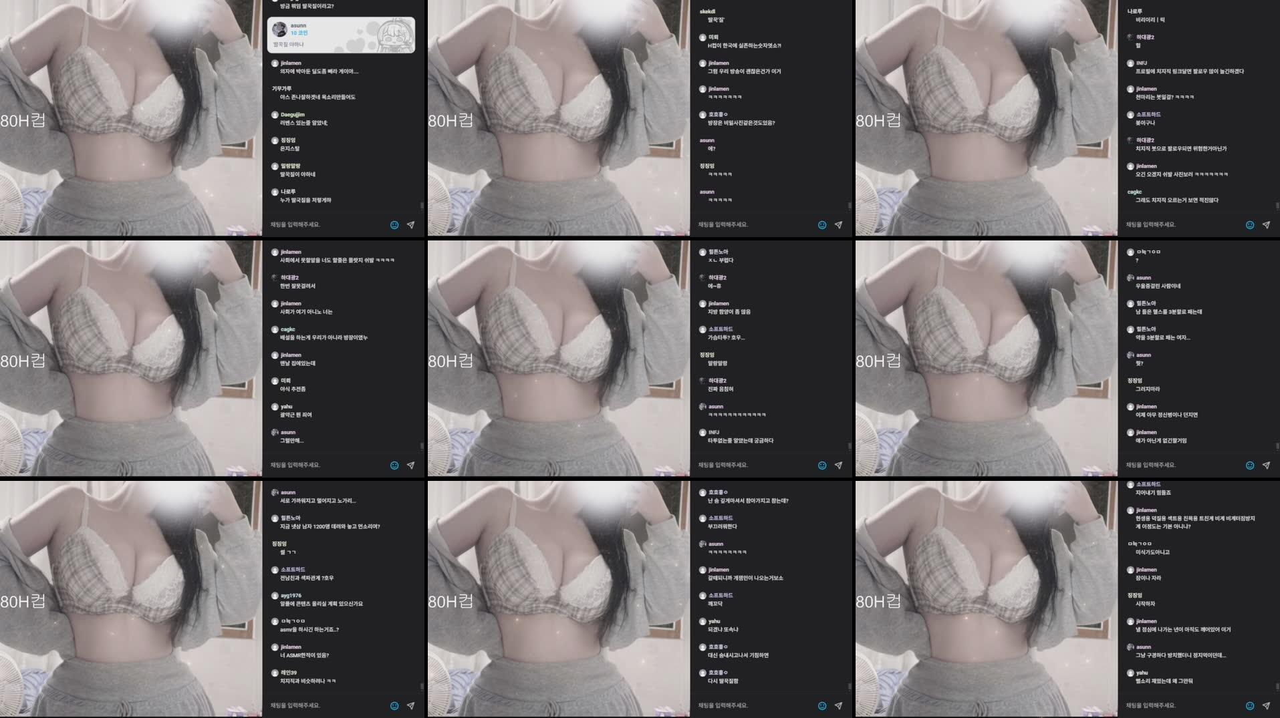Send chat message in top-right frame
This screenshot has width=1280, height=718.
(1267, 225)
